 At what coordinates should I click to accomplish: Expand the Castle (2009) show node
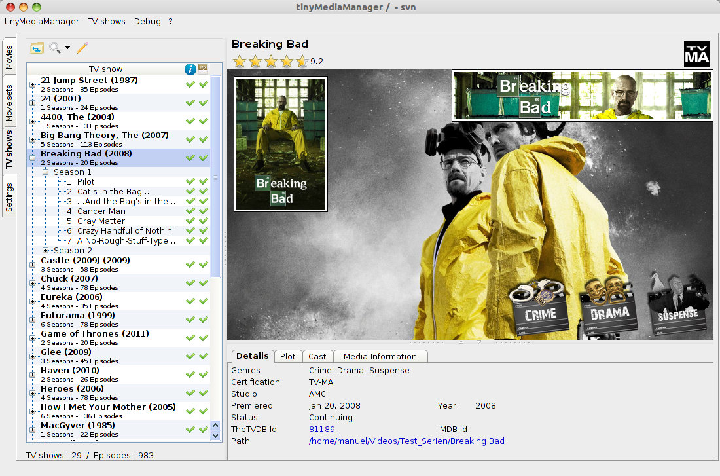[32, 265]
